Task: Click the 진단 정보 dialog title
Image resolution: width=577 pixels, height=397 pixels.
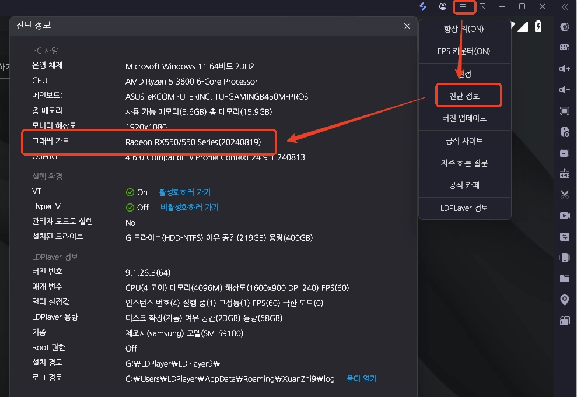Action: pyautogui.click(x=33, y=25)
